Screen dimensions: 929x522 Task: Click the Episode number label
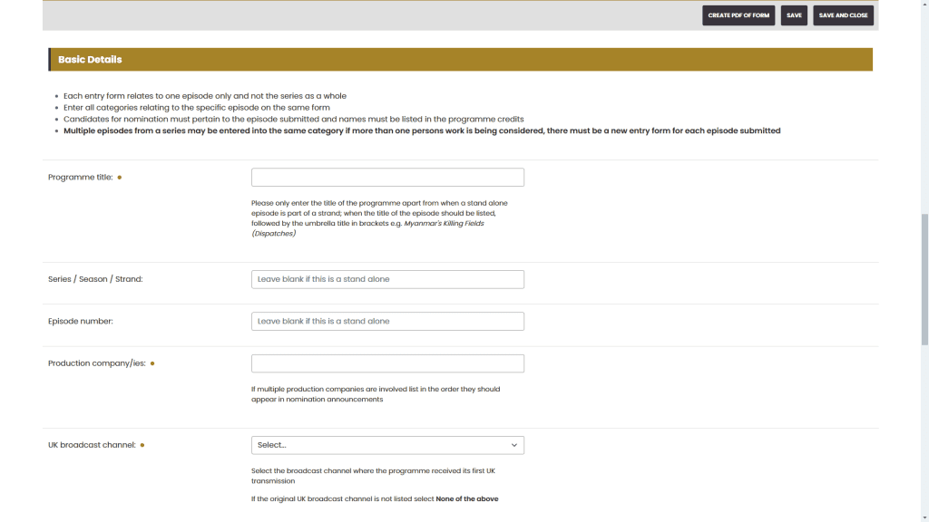80,321
